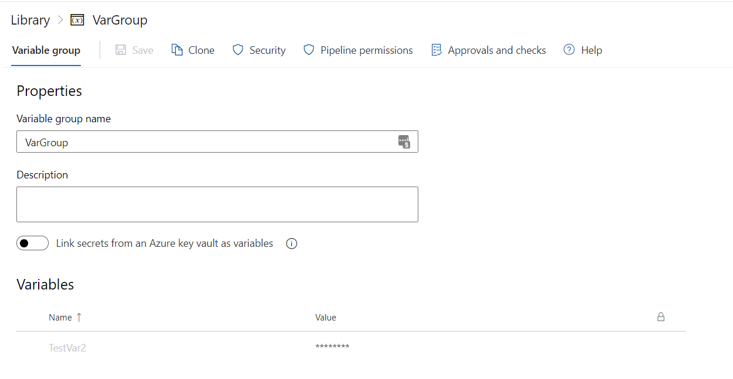Toggle the Azure key vault secrets switch off
The height and width of the screenshot is (379, 733).
click(x=32, y=243)
